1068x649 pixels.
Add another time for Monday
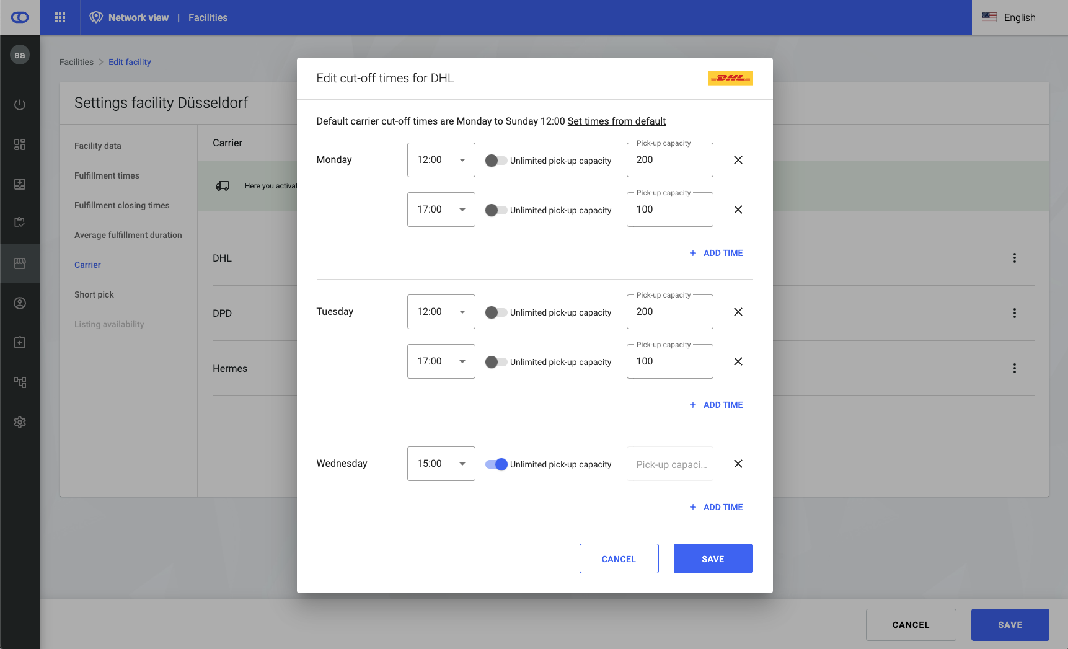[x=716, y=253]
